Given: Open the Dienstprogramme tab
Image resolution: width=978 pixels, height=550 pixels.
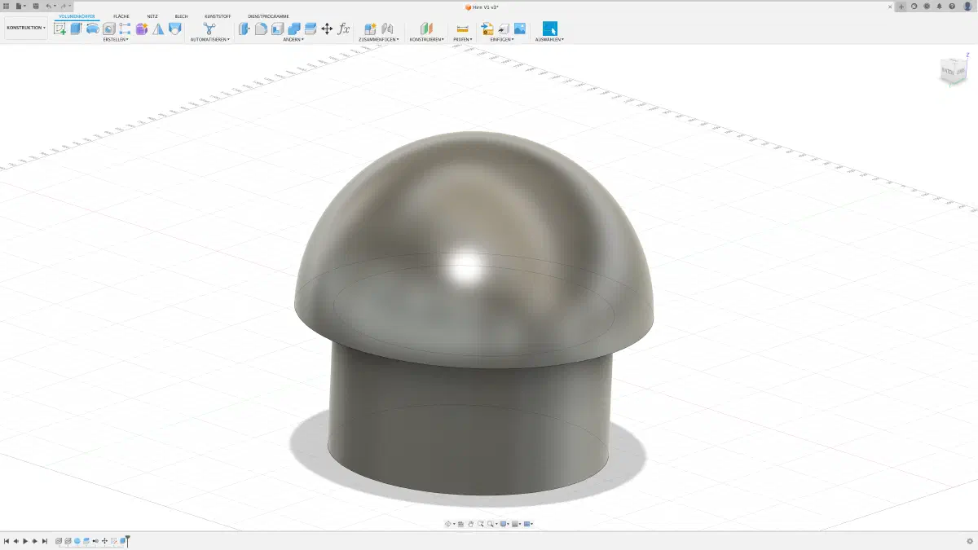Looking at the screenshot, I should click(x=268, y=16).
